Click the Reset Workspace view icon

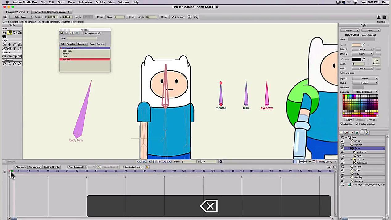tap(19, 64)
